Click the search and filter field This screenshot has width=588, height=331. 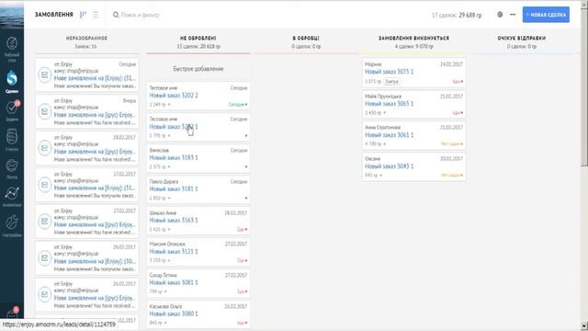click(141, 15)
